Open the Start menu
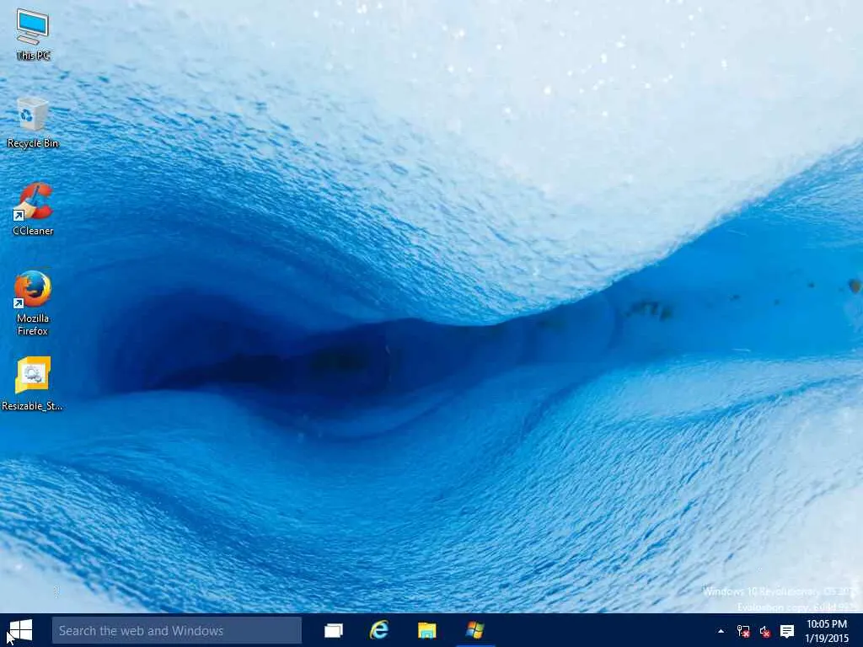The height and width of the screenshot is (647, 863). (x=20, y=630)
